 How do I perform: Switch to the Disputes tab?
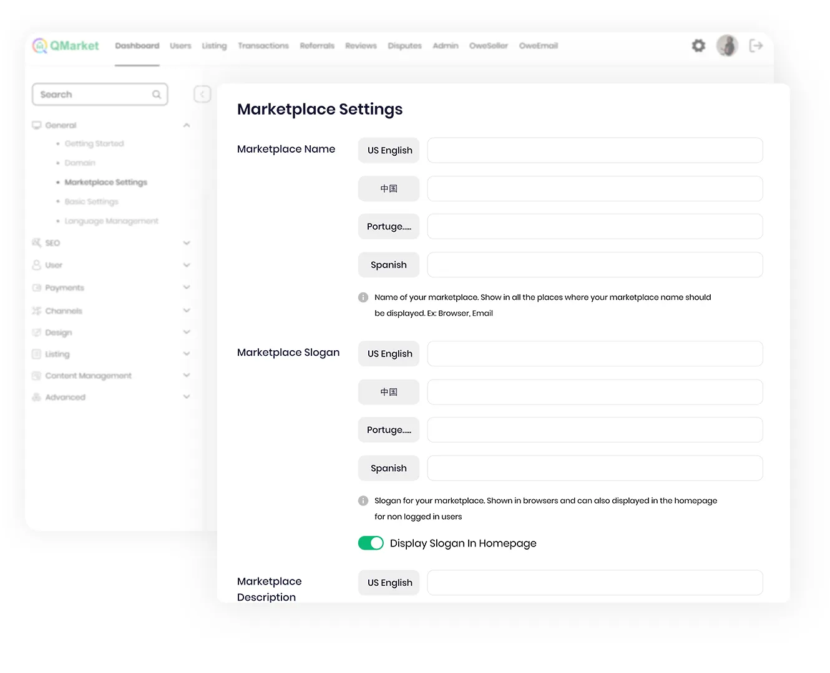point(404,46)
